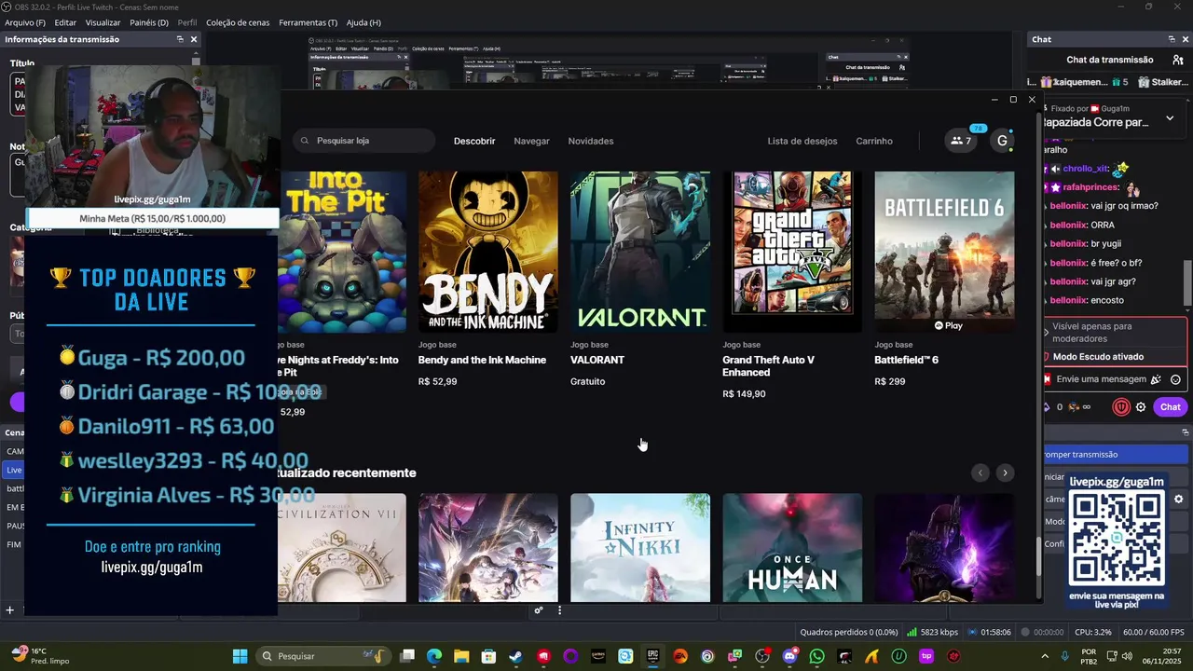The height and width of the screenshot is (671, 1193).
Task: Click the add scene plus button
Action: (x=9, y=610)
